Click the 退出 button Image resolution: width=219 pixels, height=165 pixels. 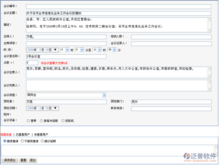[x=33, y=160]
